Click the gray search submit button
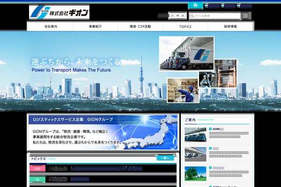 coord(246,16)
